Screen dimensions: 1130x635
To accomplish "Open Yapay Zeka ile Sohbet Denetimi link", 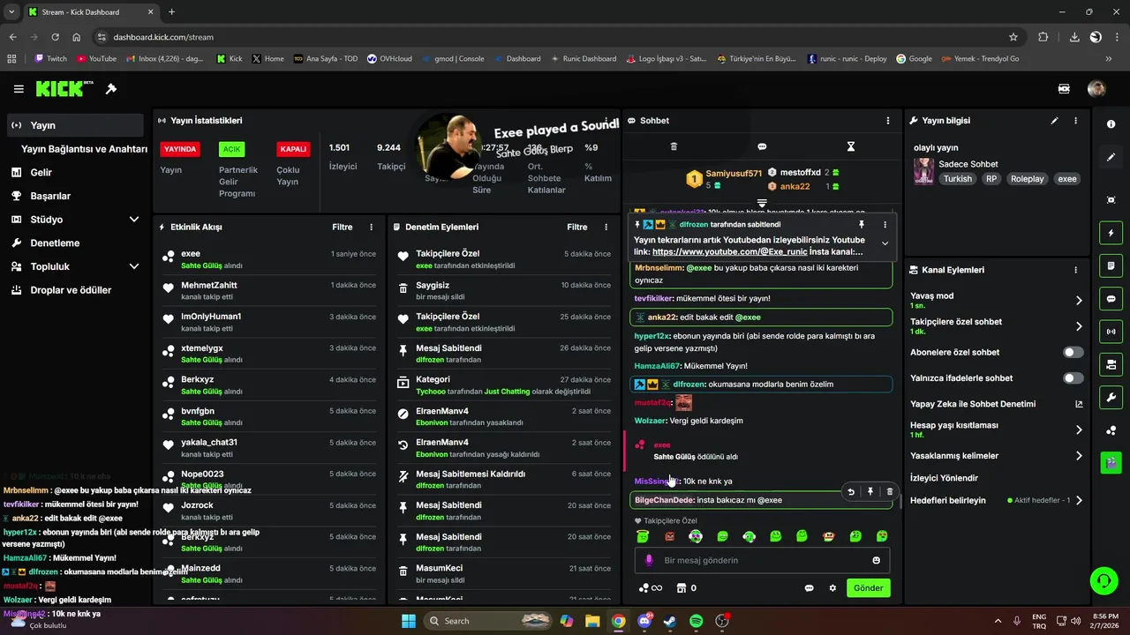I will [x=997, y=404].
